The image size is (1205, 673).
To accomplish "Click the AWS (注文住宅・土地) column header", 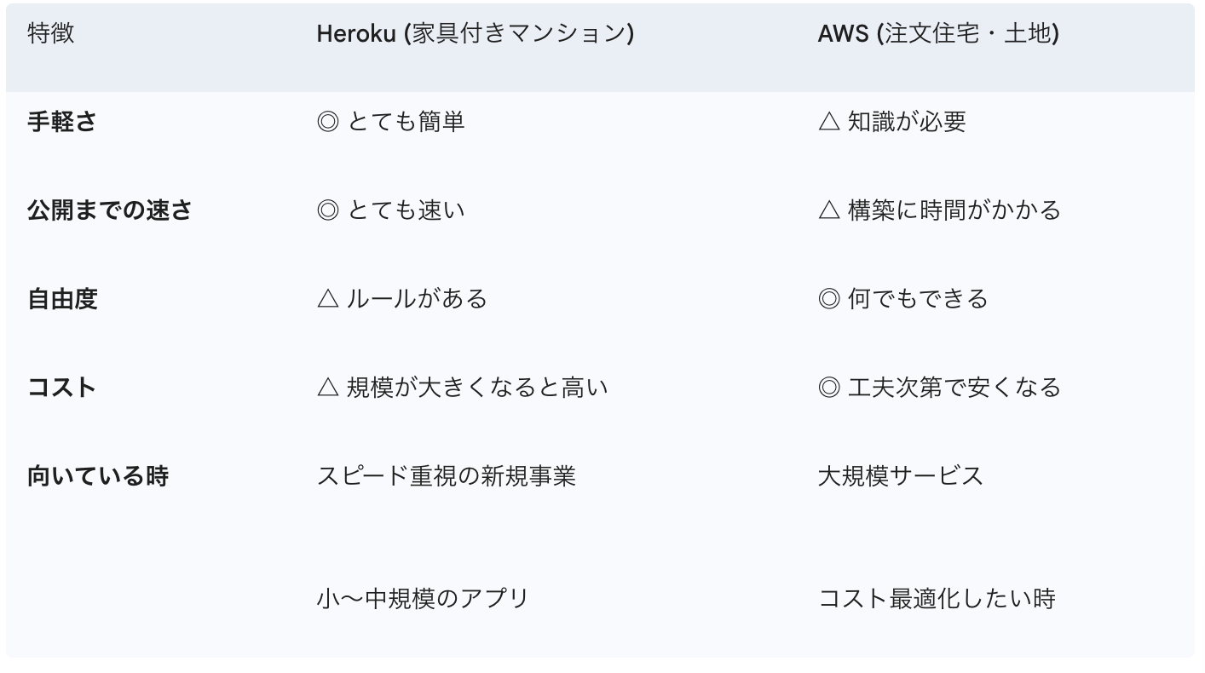I will 938,34.
